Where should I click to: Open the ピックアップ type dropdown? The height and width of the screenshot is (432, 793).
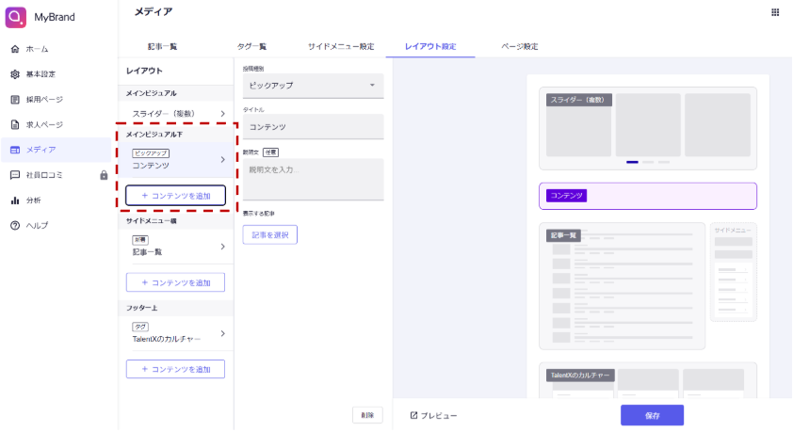pyautogui.click(x=313, y=86)
